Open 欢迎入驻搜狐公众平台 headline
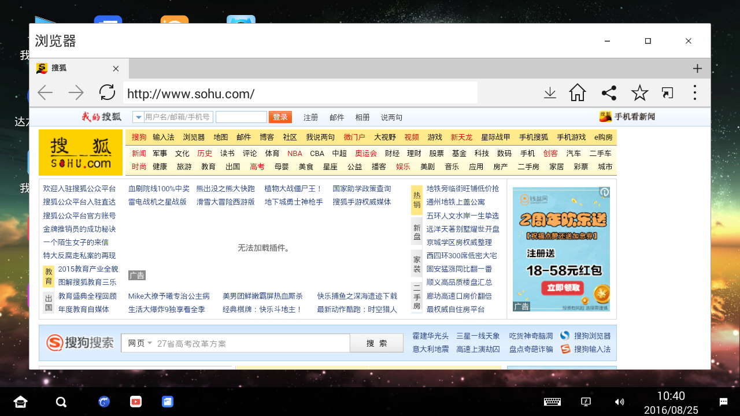Screen dimensions: 740x416 [x=79, y=188]
